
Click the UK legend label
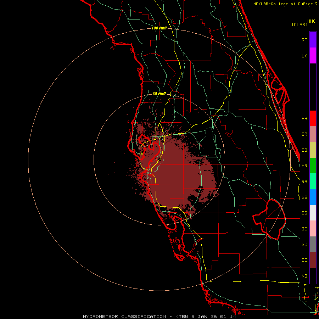click(x=304, y=56)
